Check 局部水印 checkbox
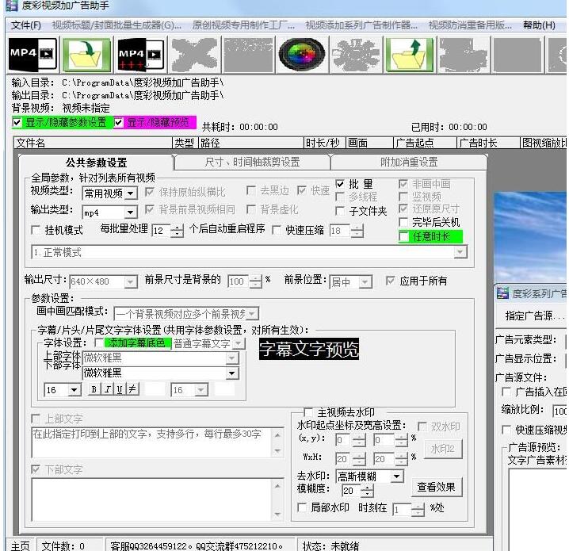The image size is (569, 551). point(302,507)
